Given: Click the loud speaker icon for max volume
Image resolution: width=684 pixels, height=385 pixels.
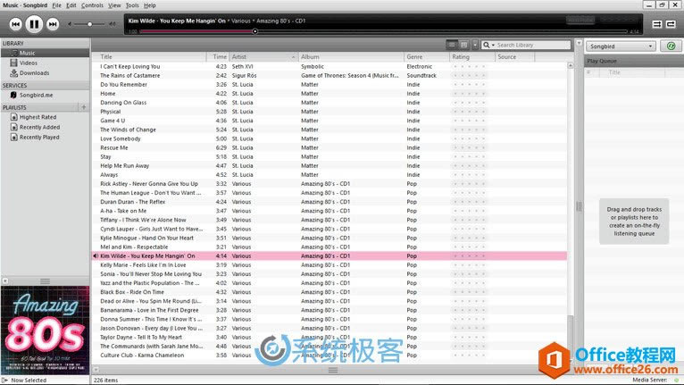Looking at the screenshot, I should (113, 24).
